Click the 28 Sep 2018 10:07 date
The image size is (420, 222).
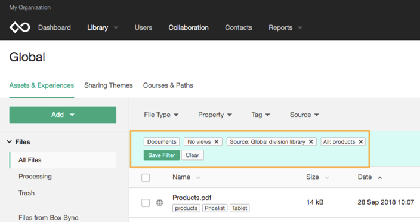point(386,202)
